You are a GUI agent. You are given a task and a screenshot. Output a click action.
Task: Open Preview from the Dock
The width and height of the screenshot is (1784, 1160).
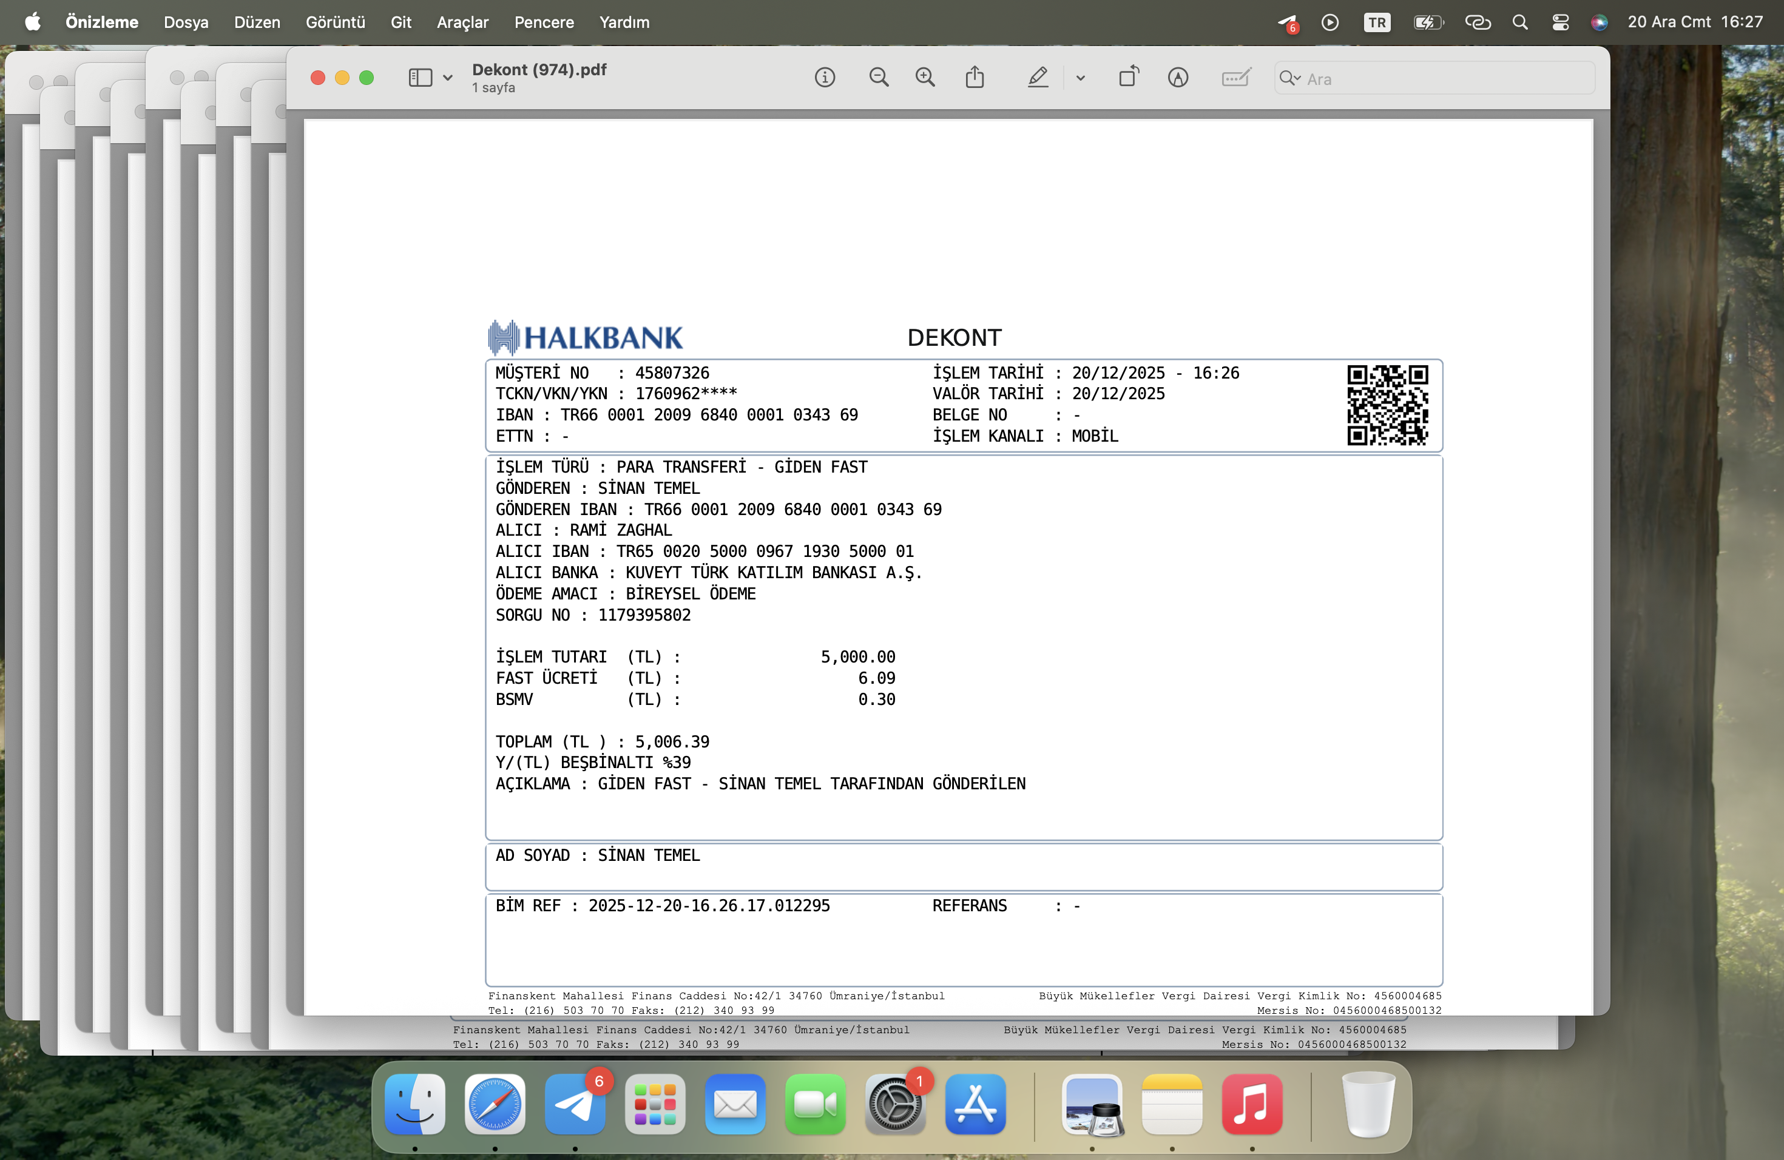click(x=1092, y=1104)
